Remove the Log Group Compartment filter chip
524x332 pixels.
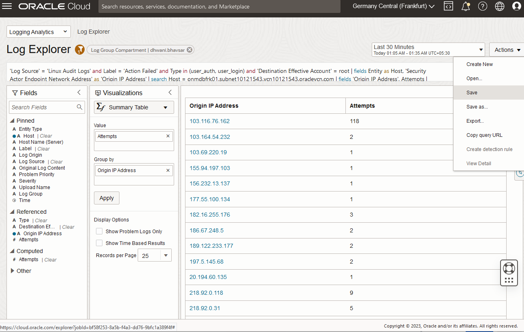click(190, 50)
